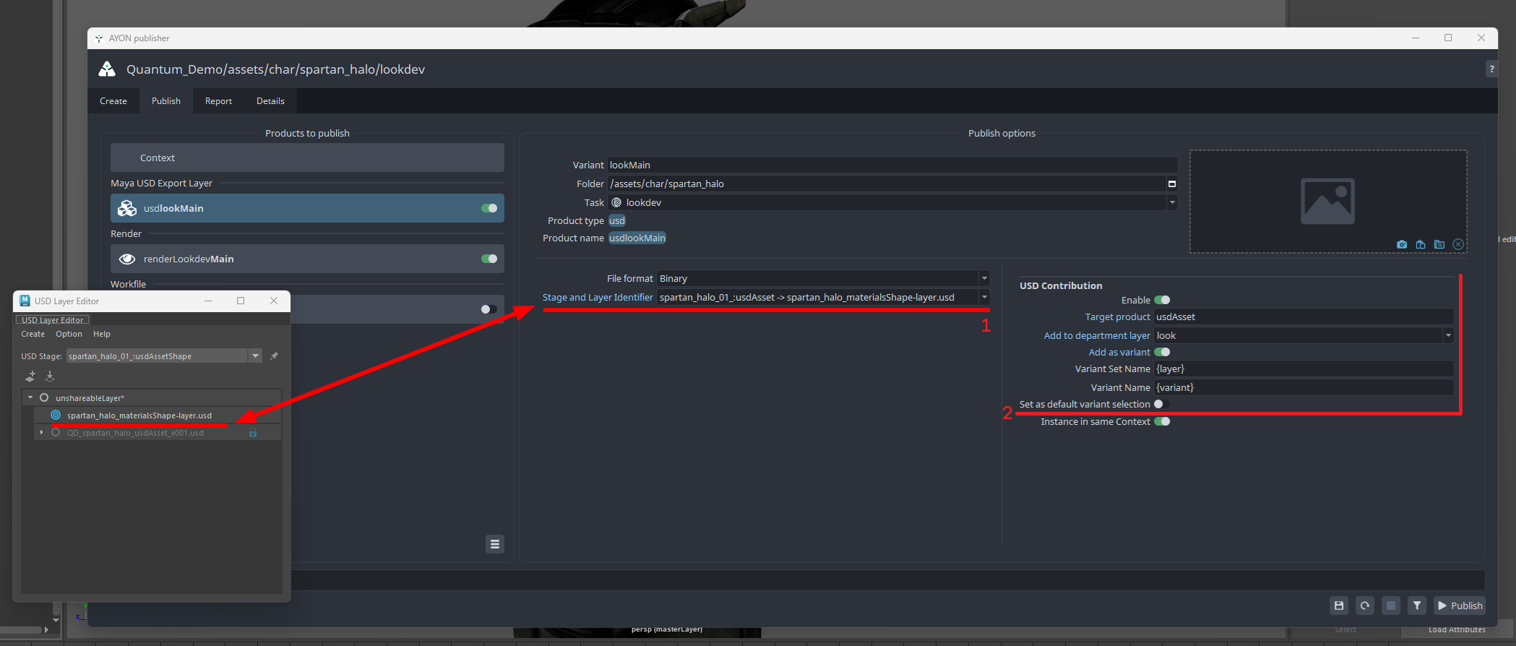This screenshot has width=1516, height=646.
Task: Click the validate filter funnel icon
Action: (x=1417, y=606)
